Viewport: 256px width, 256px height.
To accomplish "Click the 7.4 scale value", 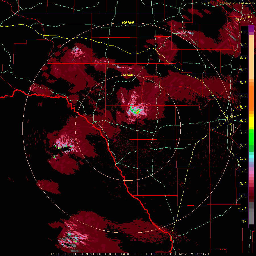I will pyautogui.click(x=243, y=70).
